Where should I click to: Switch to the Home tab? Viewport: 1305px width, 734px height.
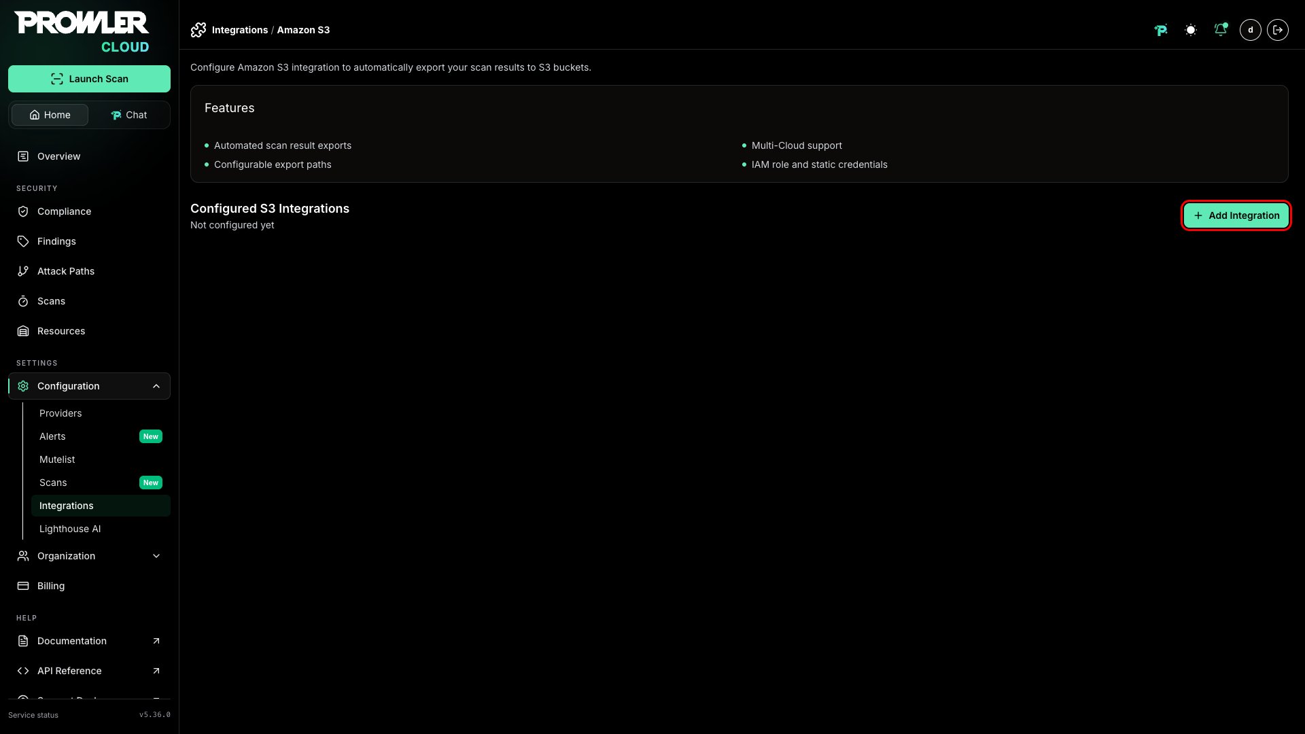tap(50, 115)
